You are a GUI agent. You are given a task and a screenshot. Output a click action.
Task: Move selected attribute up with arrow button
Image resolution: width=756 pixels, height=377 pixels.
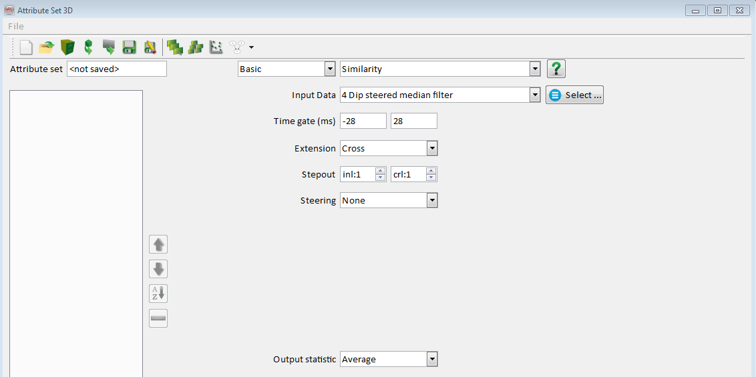pyautogui.click(x=158, y=244)
